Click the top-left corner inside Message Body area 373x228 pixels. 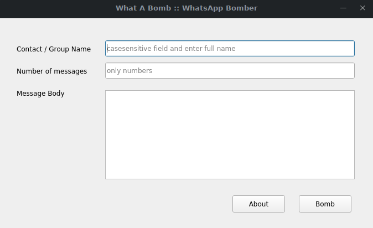click(108, 94)
